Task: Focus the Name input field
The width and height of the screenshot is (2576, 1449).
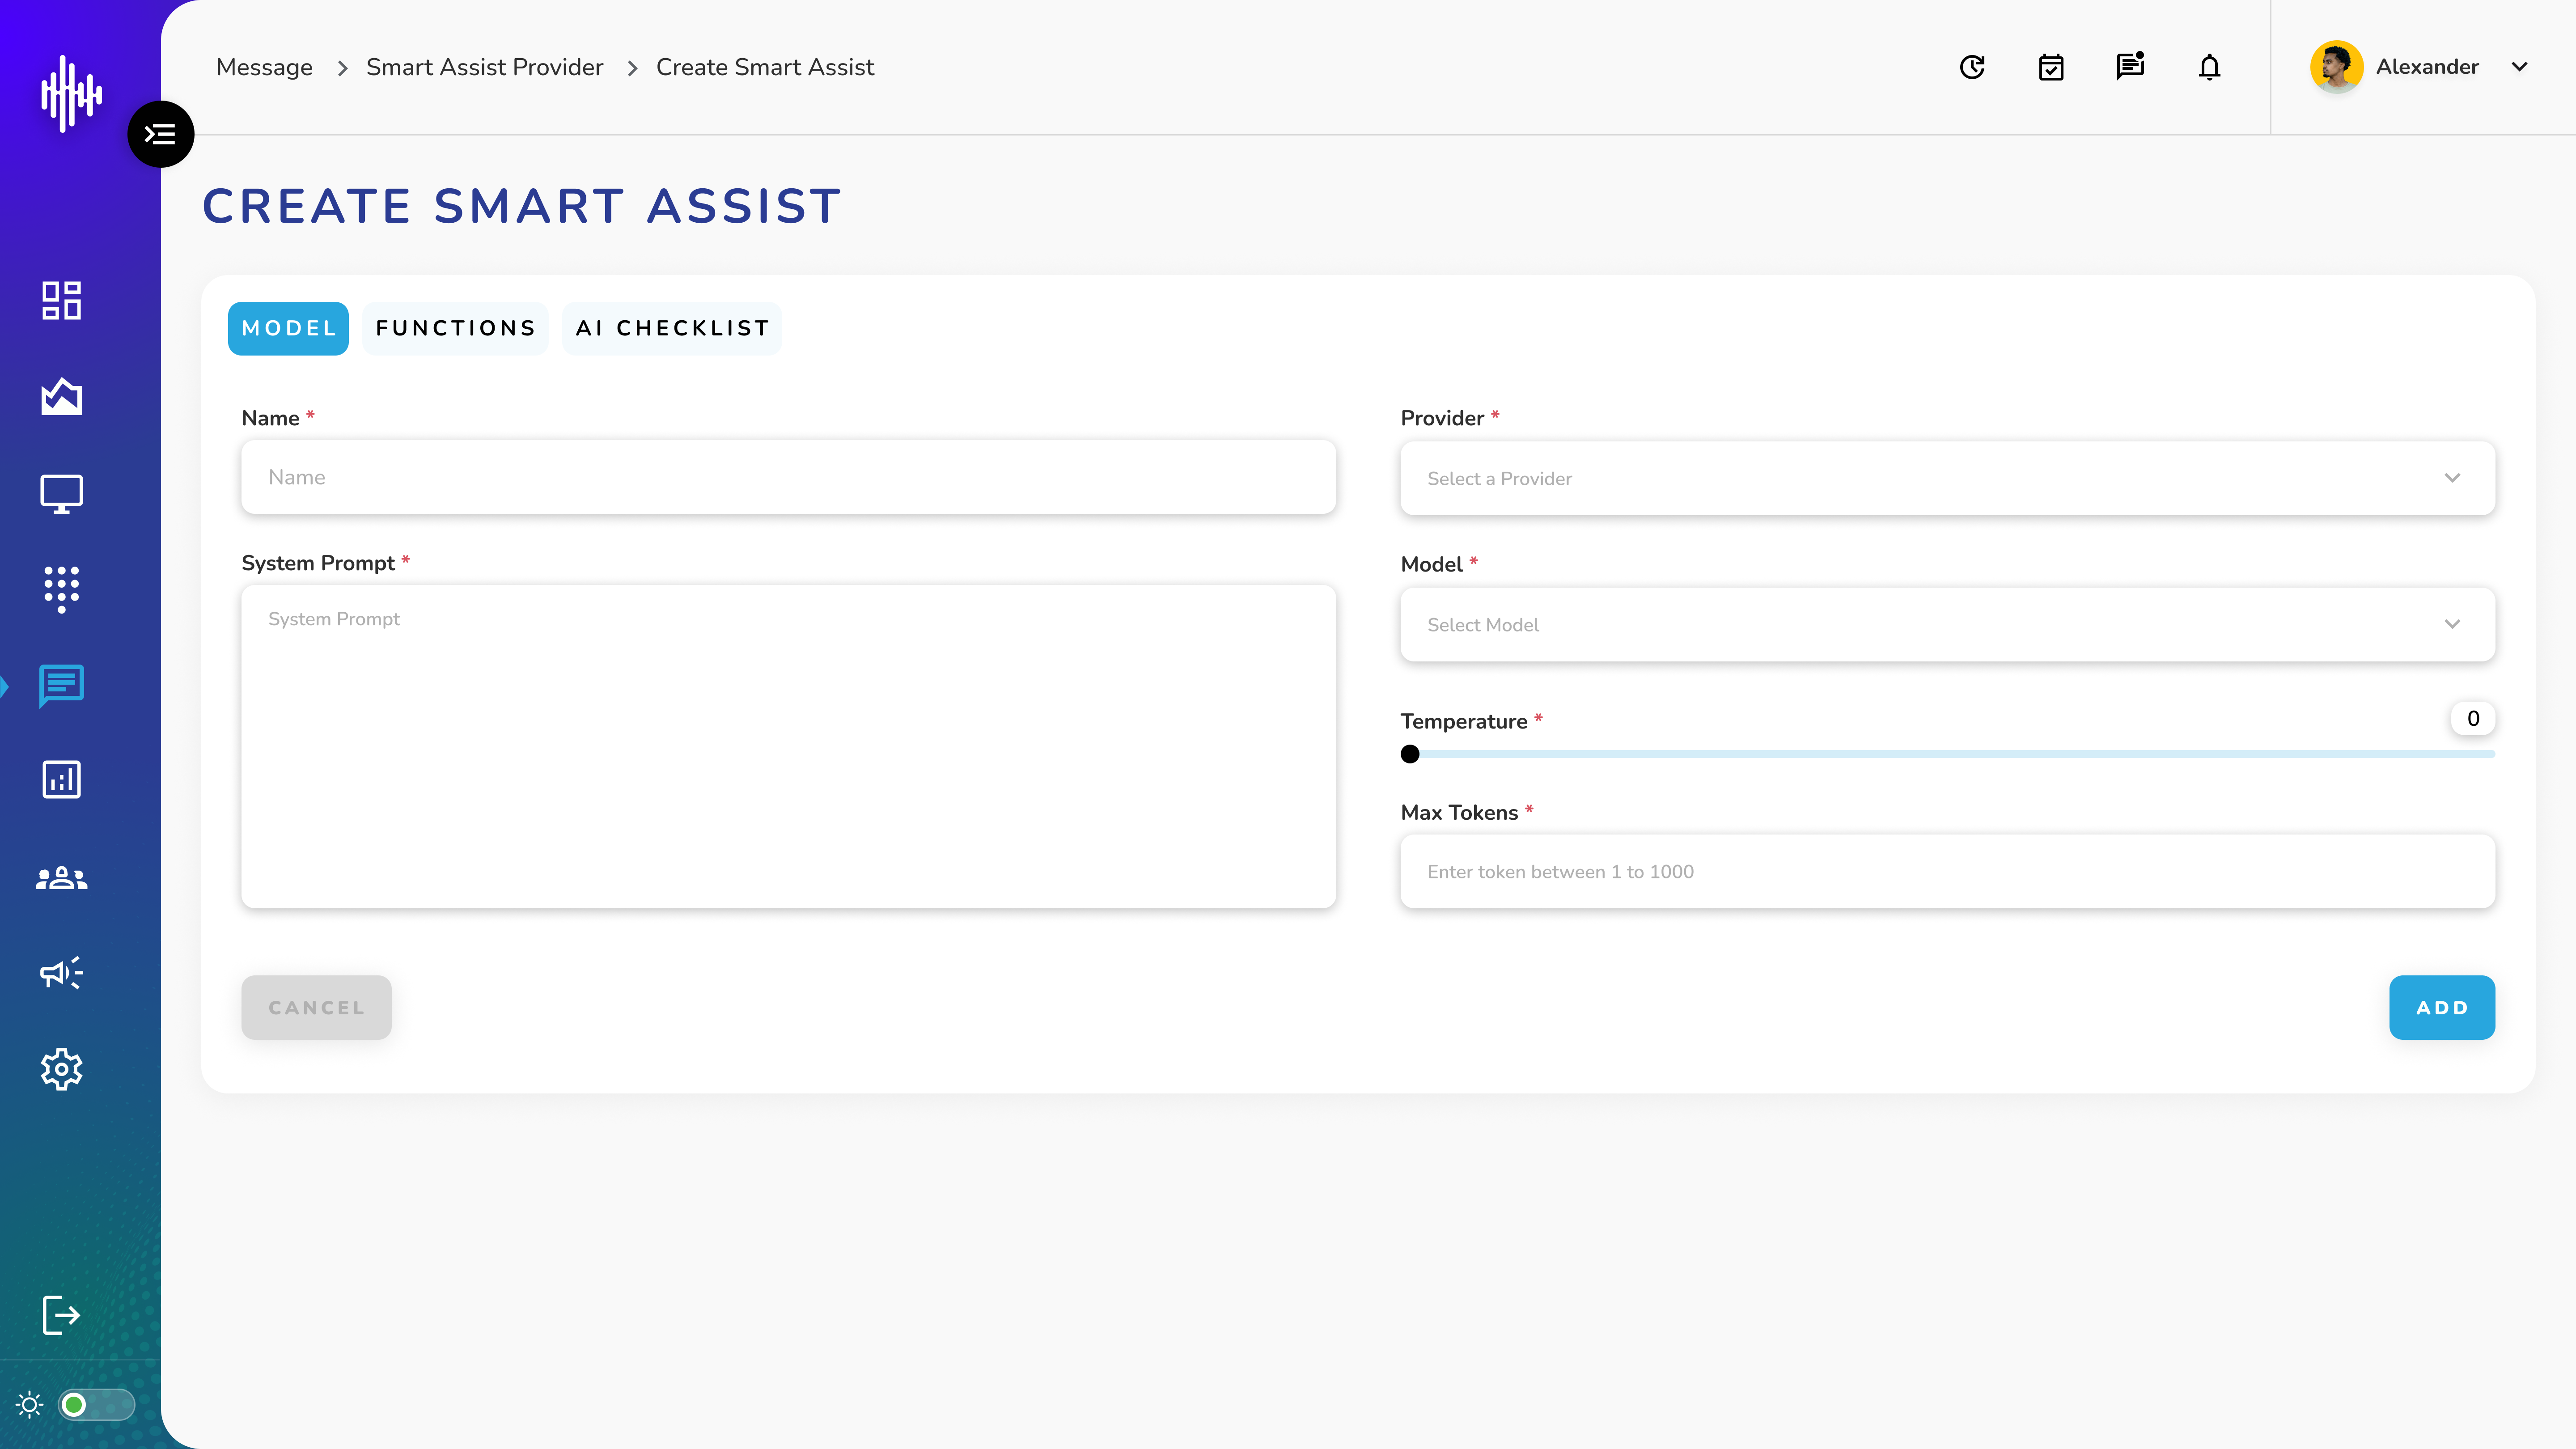Action: 789,477
